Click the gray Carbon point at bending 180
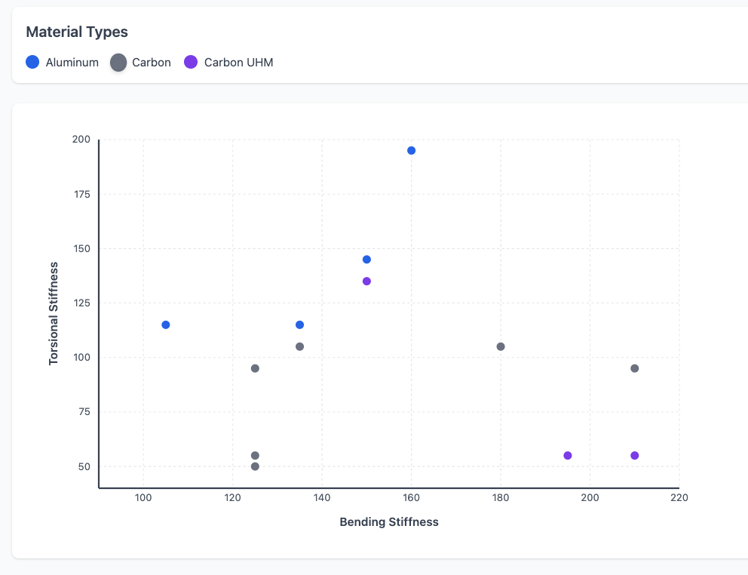This screenshot has height=575, width=748. (x=501, y=347)
